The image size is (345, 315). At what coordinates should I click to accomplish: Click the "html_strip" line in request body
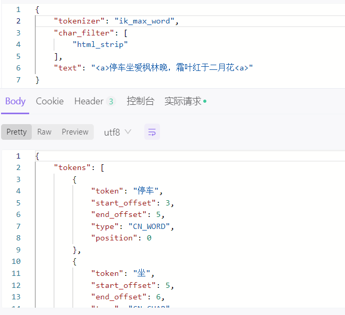100,44
